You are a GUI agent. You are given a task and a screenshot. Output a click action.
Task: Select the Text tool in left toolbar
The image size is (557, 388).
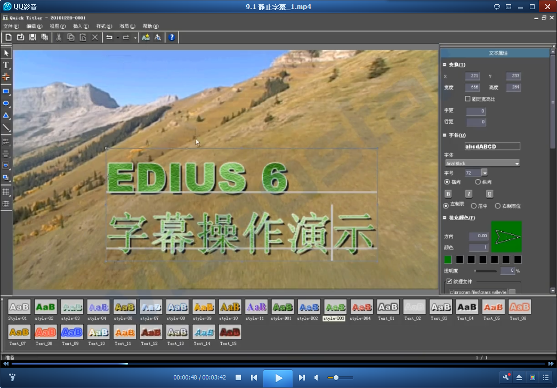[x=6, y=64]
